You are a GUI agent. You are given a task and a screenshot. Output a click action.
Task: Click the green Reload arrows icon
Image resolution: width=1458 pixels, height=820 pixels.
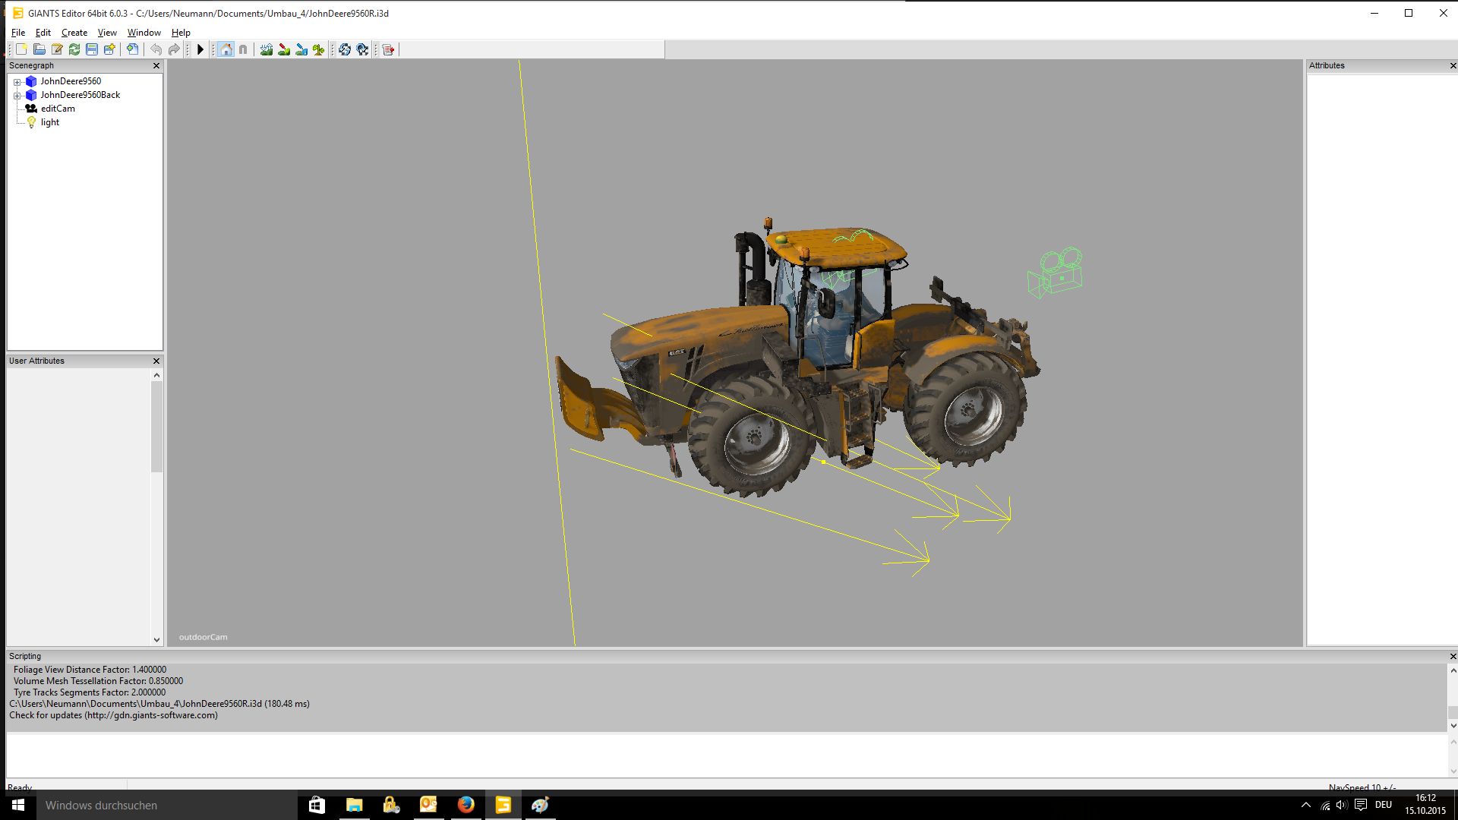coord(74,49)
